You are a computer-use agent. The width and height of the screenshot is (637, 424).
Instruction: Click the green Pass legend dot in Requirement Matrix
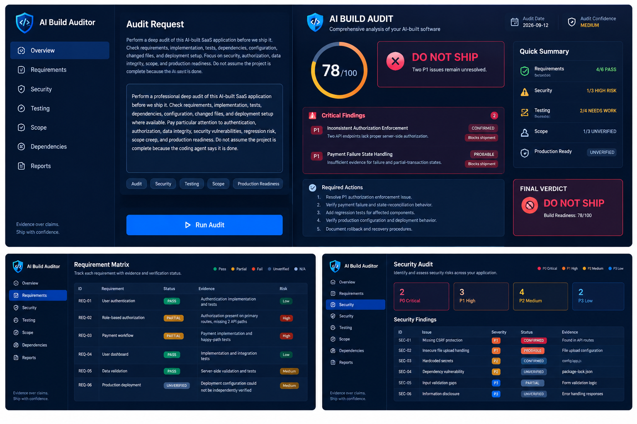pyautogui.click(x=215, y=269)
